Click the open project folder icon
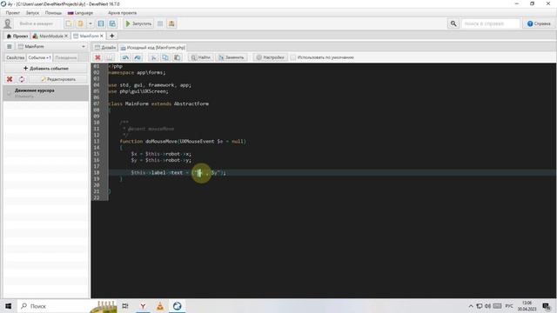This screenshot has height=313, width=557. coord(81,23)
